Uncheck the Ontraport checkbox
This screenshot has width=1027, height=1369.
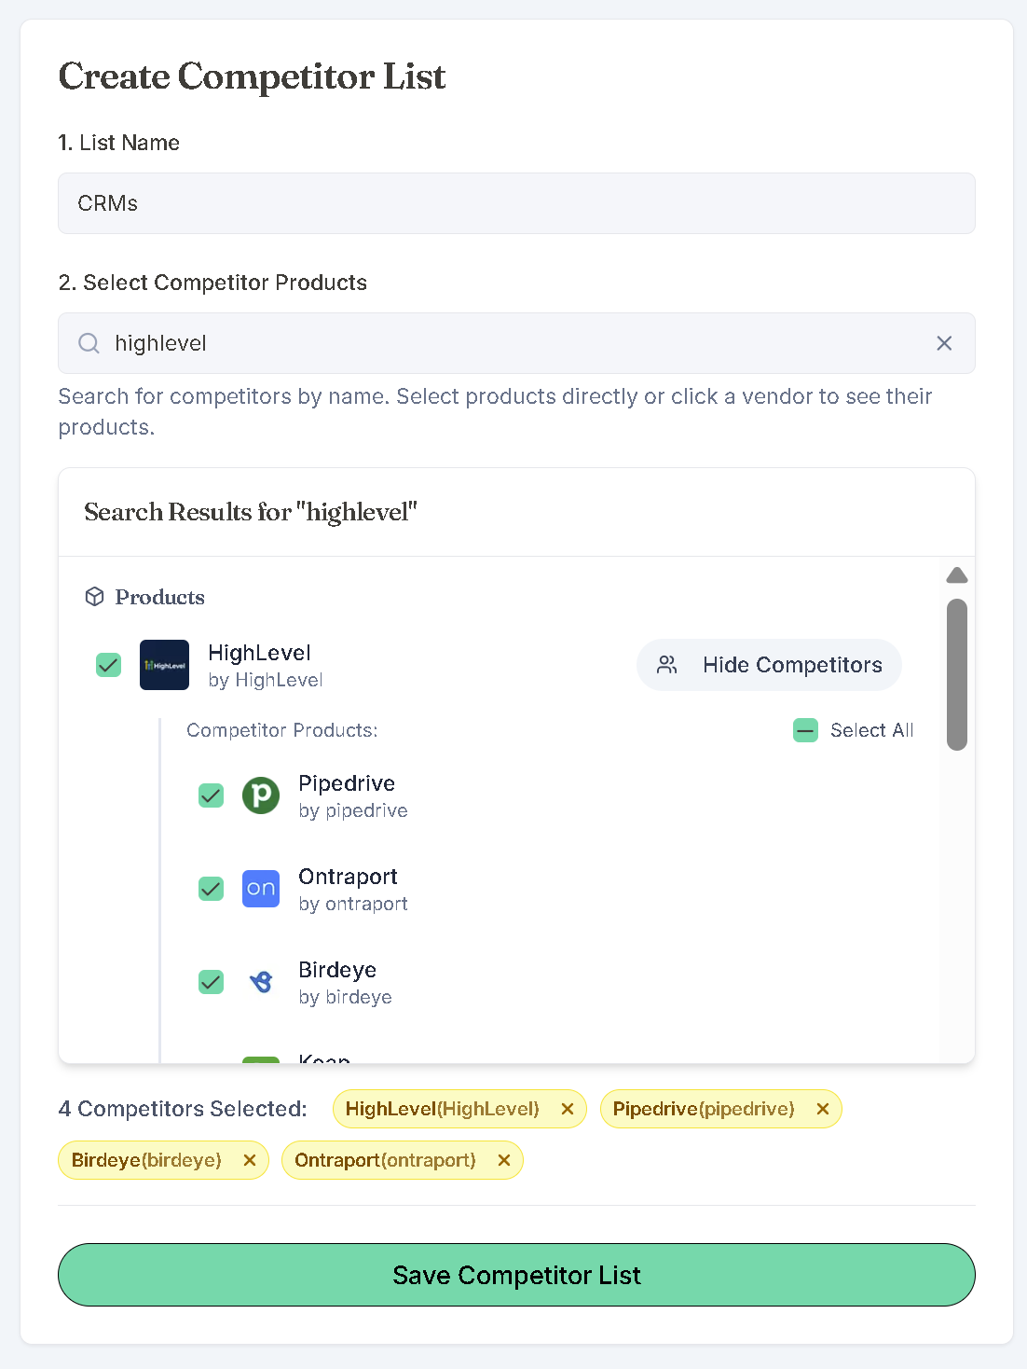coord(212,889)
